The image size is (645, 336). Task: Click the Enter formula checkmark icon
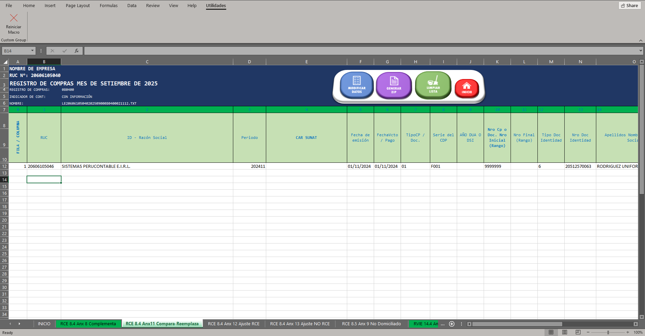[x=65, y=51]
